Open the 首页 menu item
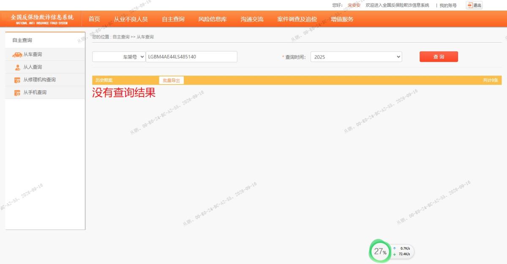Viewport: 507px width, 264px height. tap(94, 19)
